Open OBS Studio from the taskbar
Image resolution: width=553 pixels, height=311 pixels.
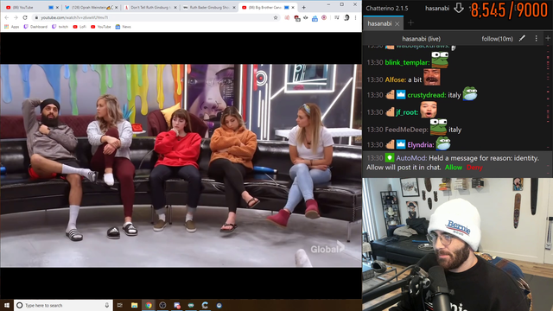click(162, 305)
